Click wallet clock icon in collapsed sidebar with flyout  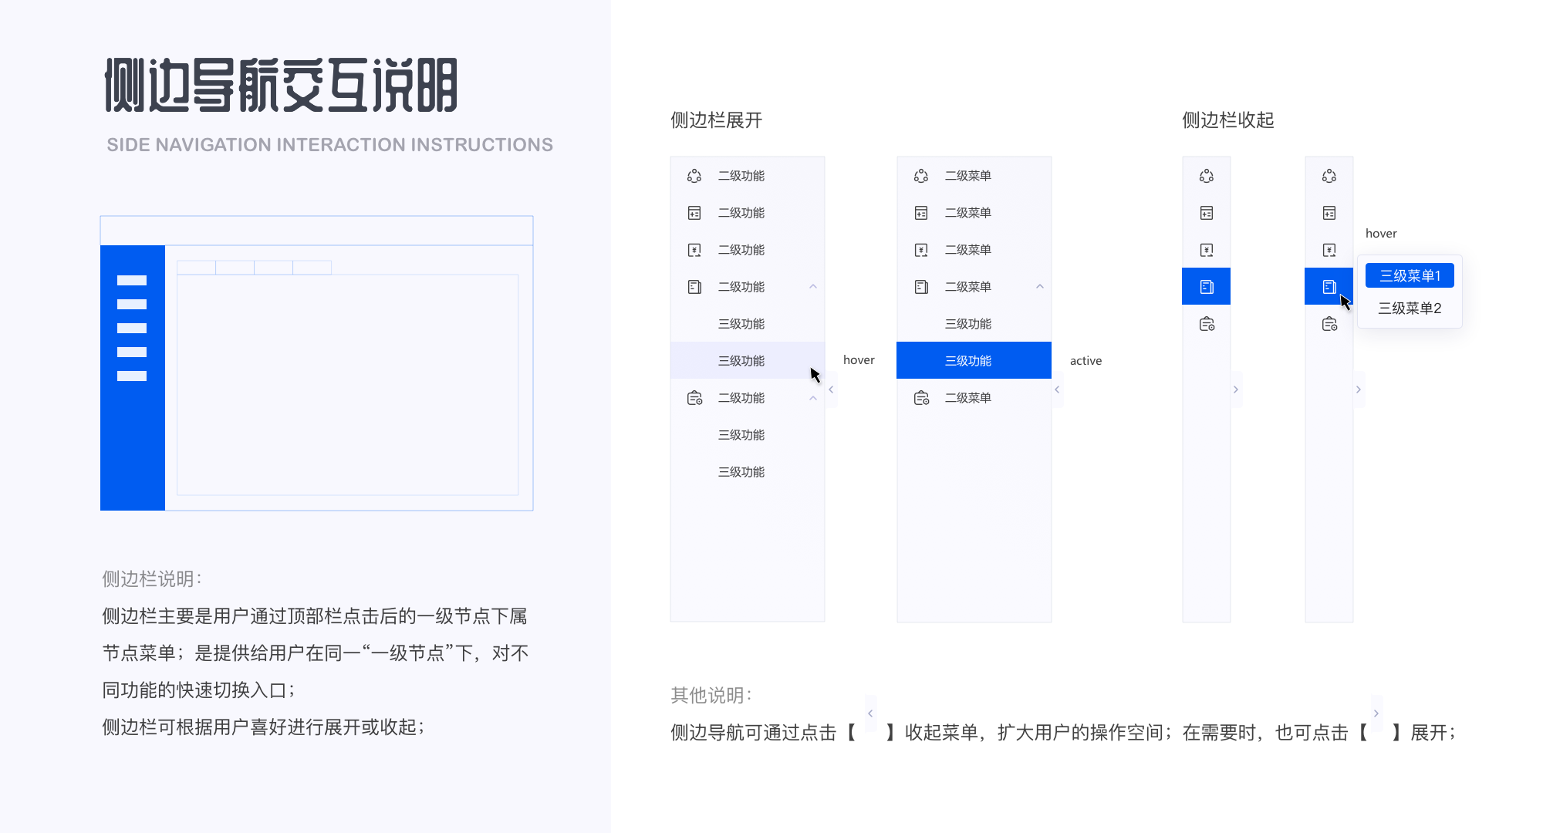click(1329, 324)
